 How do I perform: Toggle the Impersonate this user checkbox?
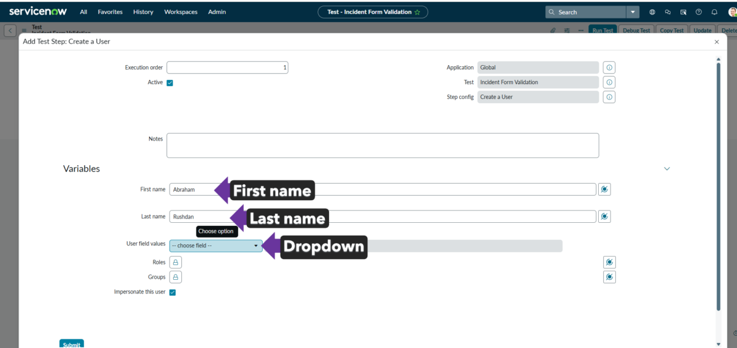(x=173, y=293)
